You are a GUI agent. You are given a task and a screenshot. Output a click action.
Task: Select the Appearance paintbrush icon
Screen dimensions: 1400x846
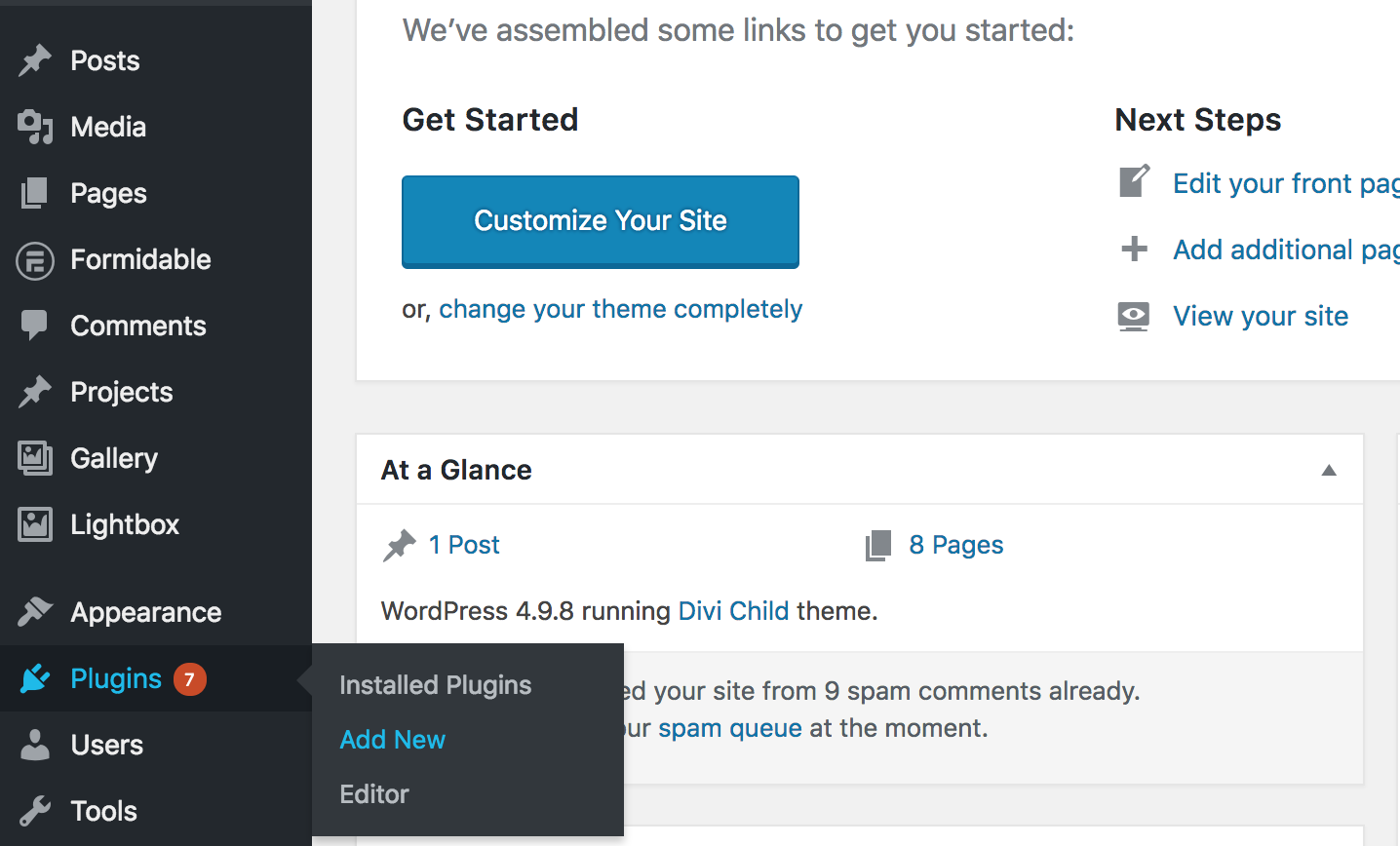pos(35,612)
